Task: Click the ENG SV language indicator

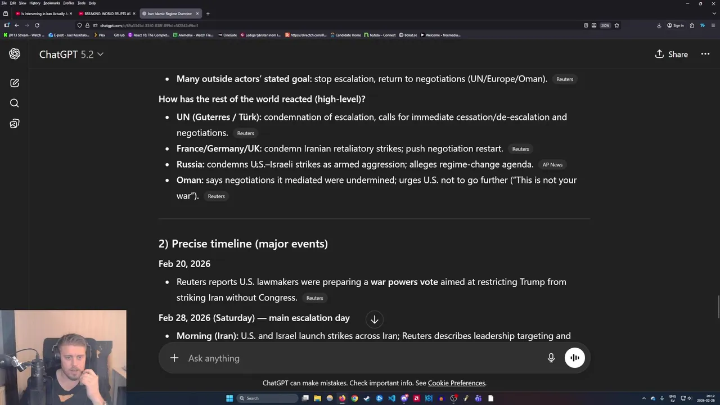Action: click(x=673, y=398)
